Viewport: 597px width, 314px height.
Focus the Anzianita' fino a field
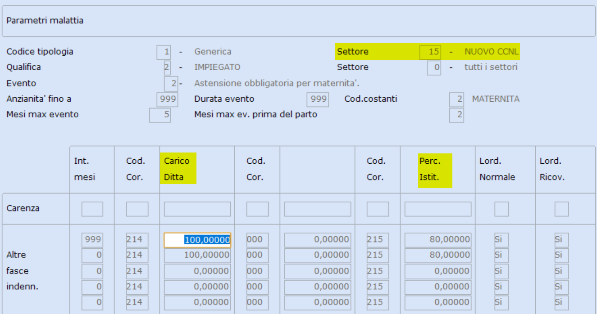pos(168,99)
